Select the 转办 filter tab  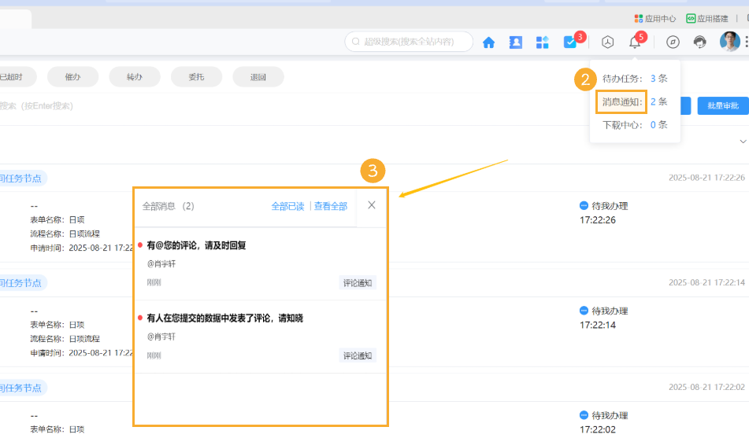coord(134,77)
